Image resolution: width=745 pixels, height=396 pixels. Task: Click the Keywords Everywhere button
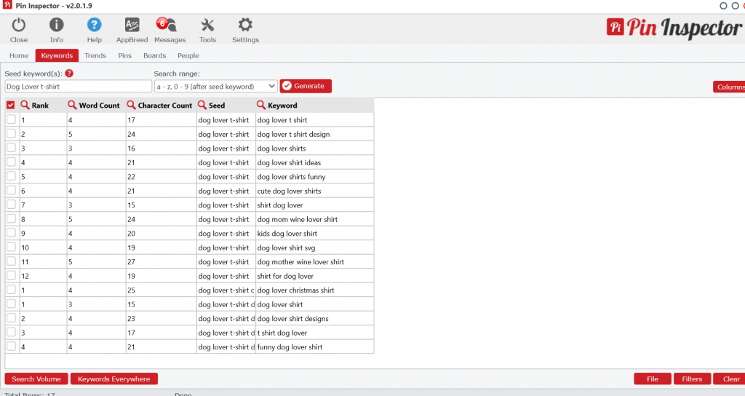click(x=113, y=379)
